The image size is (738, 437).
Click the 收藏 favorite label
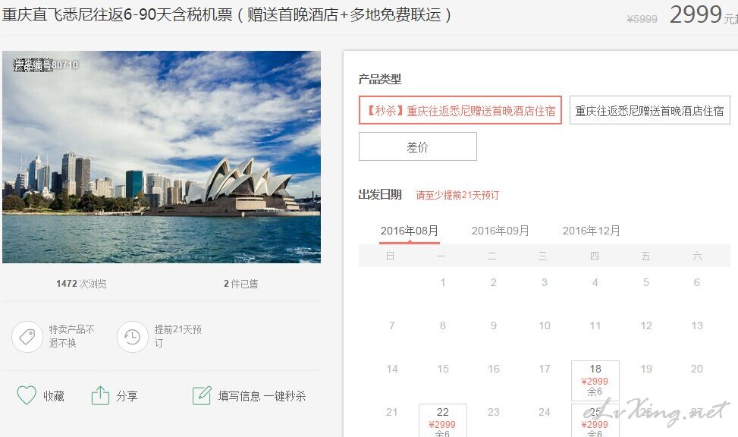[x=54, y=396]
